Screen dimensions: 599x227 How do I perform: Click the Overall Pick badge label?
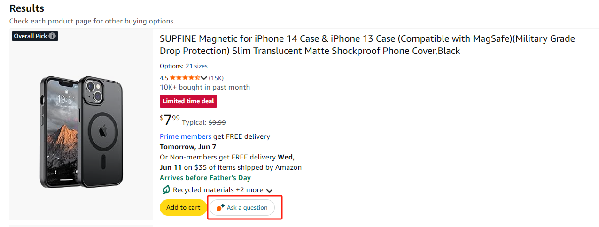pos(31,36)
